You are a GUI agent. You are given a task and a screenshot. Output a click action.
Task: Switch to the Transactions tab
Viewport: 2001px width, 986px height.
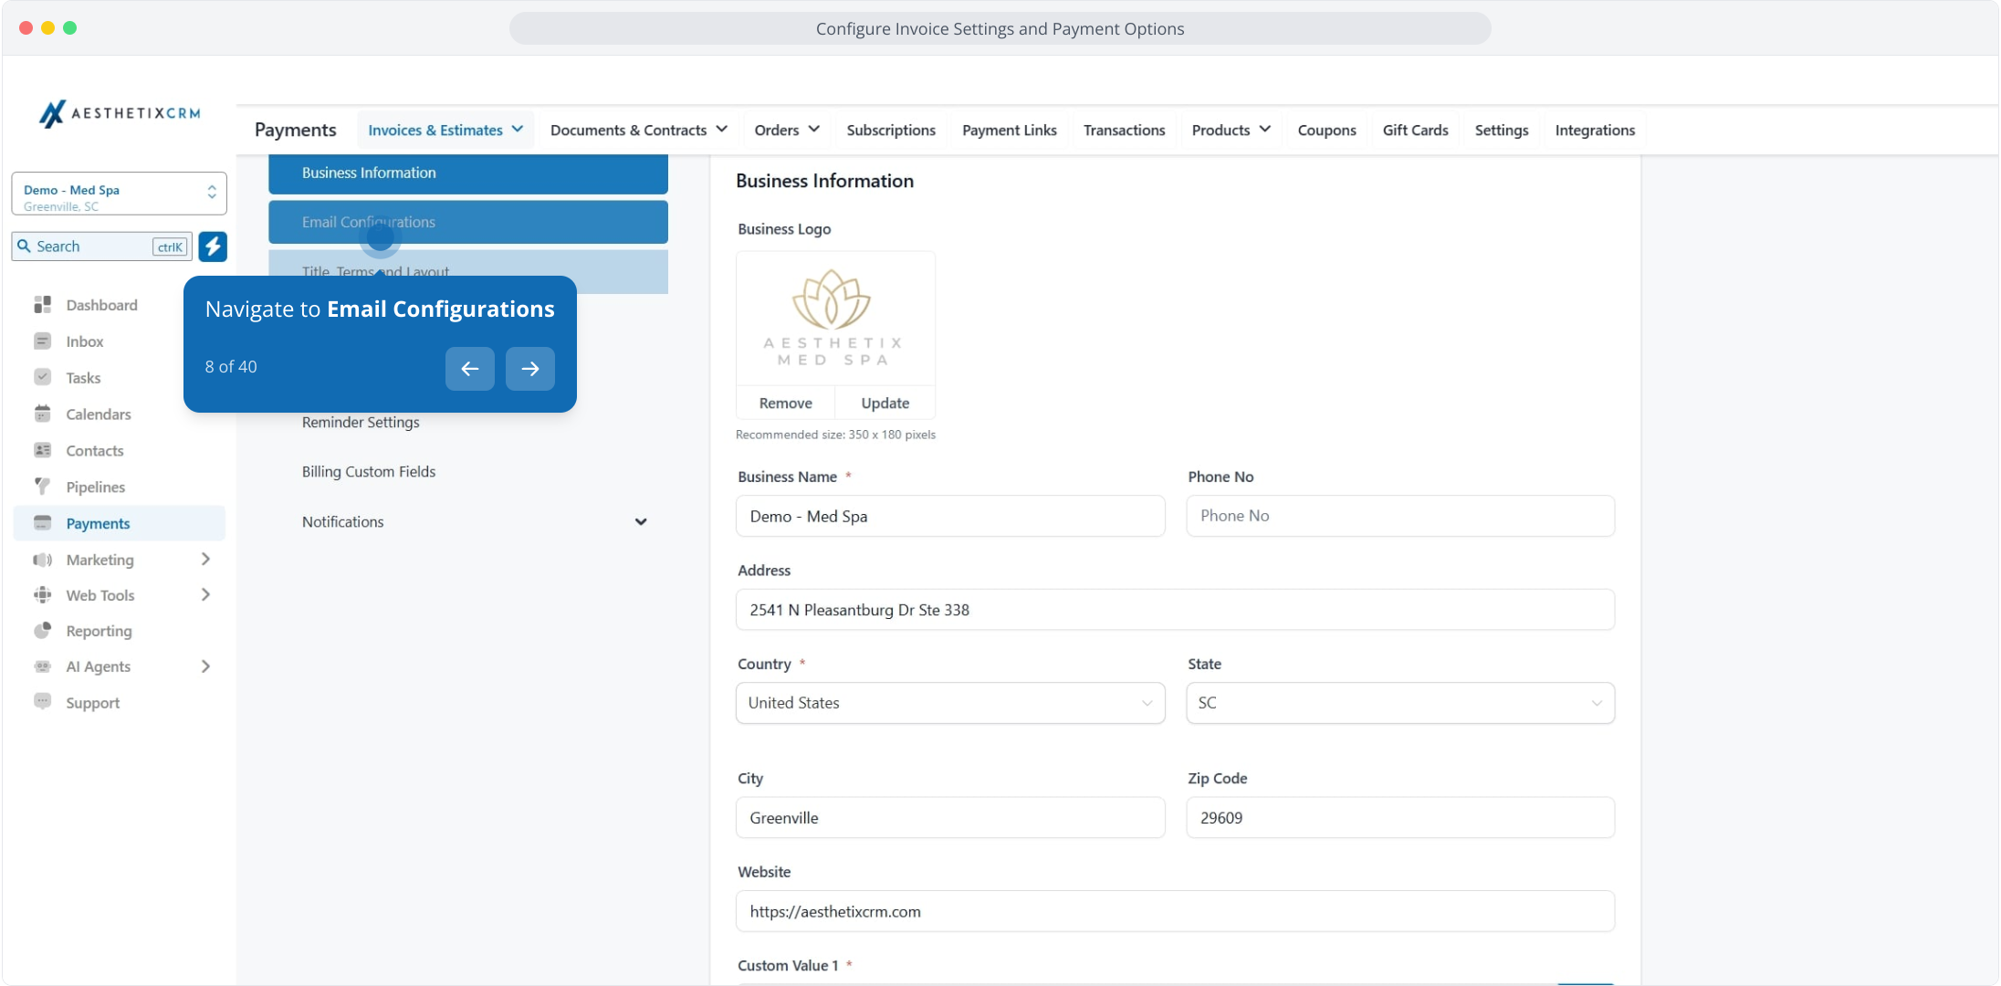point(1124,131)
